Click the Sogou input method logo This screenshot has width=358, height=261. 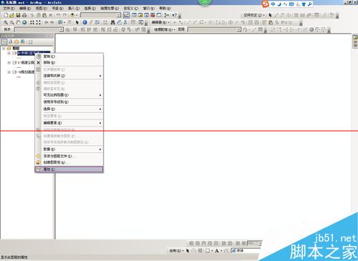click(265, 4)
